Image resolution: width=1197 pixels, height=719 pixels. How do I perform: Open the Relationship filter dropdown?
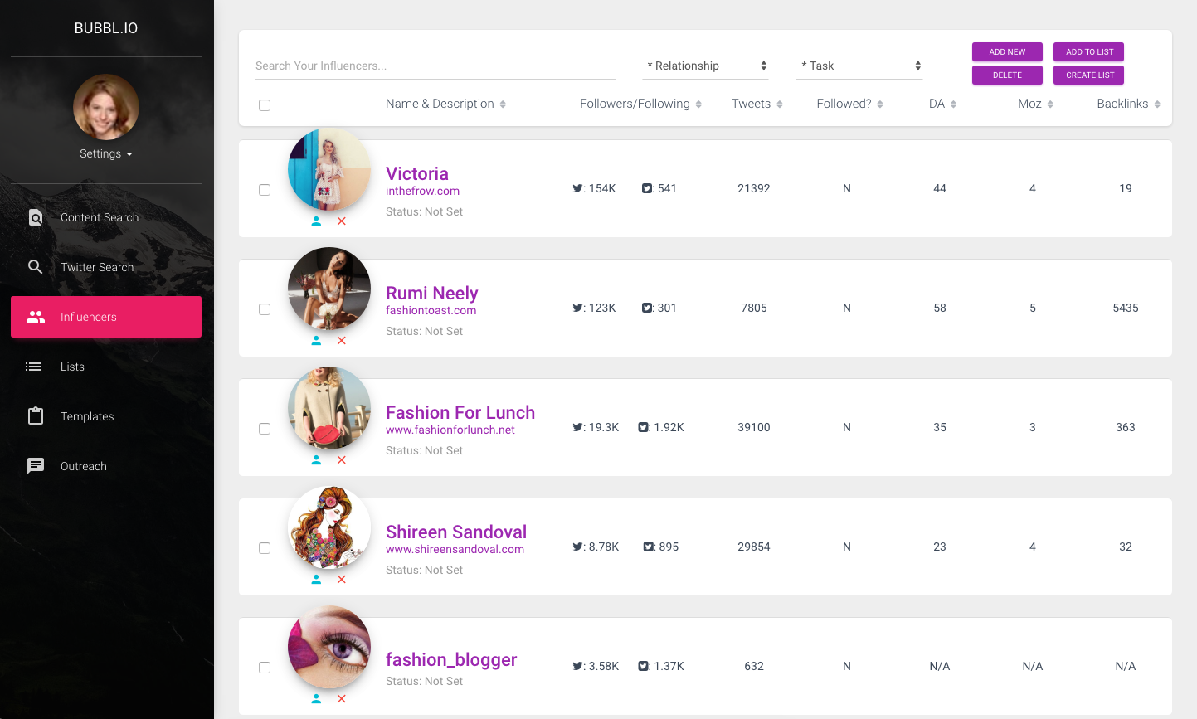[706, 66]
